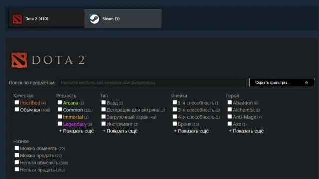
Task: Toggle the Загрузочный экран type filter
Action: 104,117
